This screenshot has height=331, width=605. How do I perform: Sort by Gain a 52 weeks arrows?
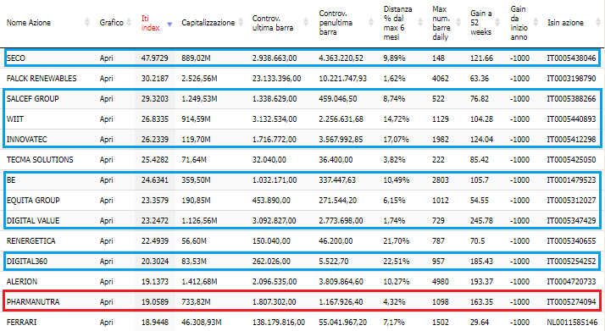(497, 23)
